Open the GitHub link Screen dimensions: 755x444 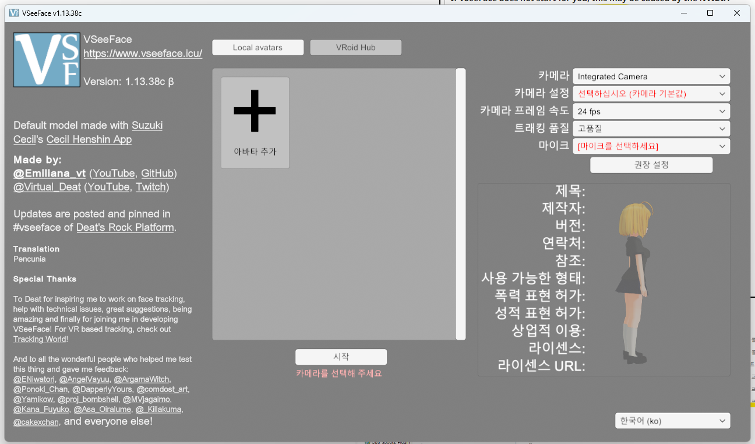tap(157, 174)
